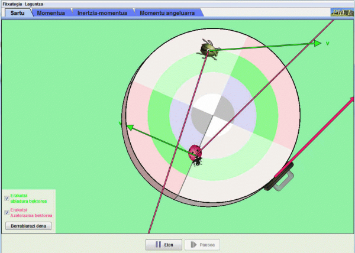The width and height of the screenshot is (355, 253).
Task: Click the red ladybug on the platform
Action: click(x=195, y=153)
